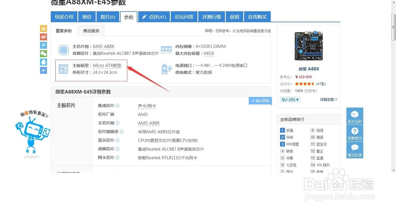Open the 评测行情 tab
The width and height of the screenshot is (396, 210).
(x=211, y=17)
